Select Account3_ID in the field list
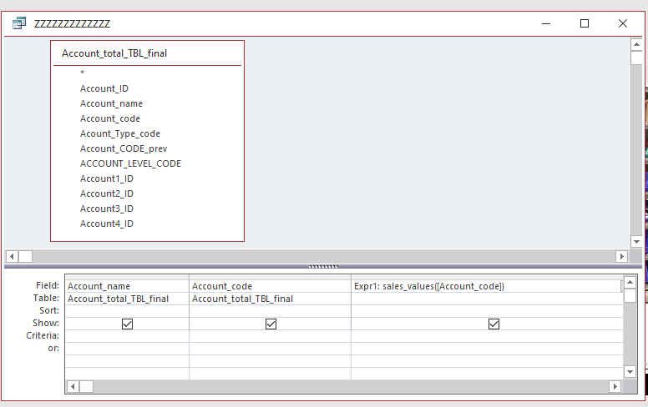The height and width of the screenshot is (407, 648). point(107,209)
